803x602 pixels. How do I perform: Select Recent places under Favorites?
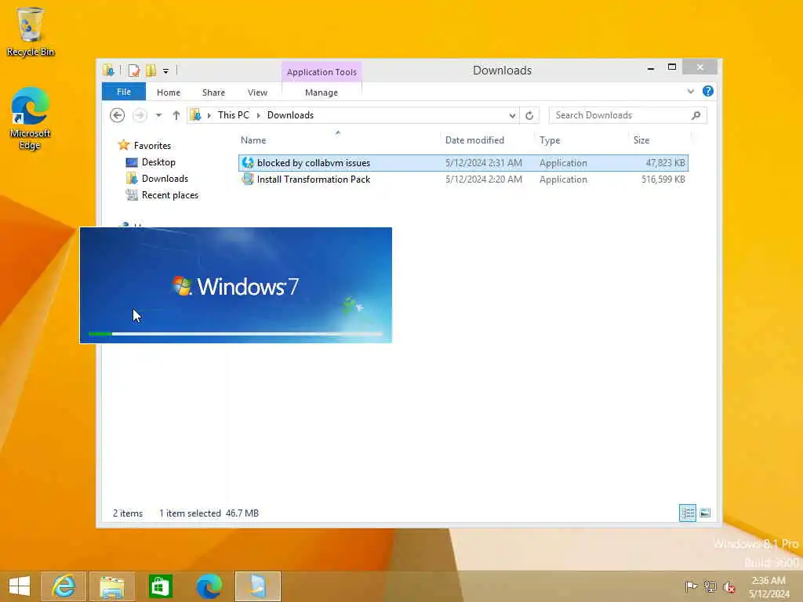click(x=170, y=195)
